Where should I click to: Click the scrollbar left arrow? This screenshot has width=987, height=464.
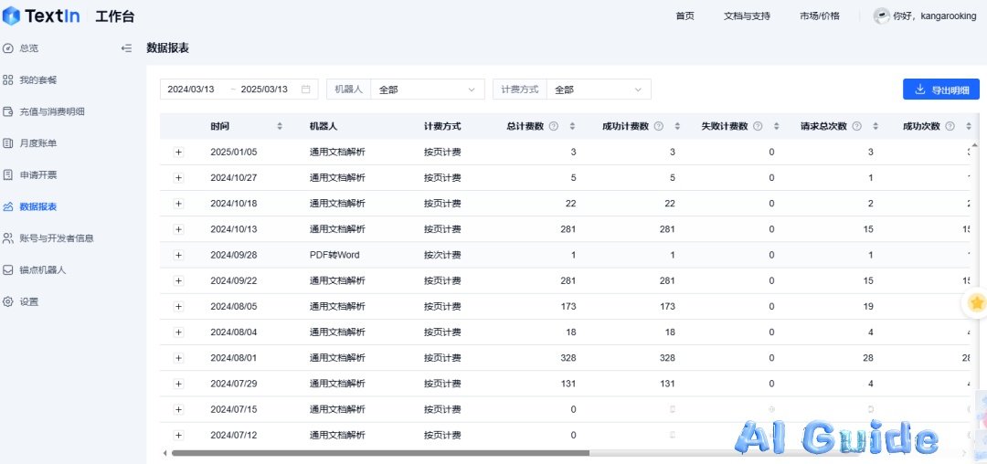click(164, 453)
